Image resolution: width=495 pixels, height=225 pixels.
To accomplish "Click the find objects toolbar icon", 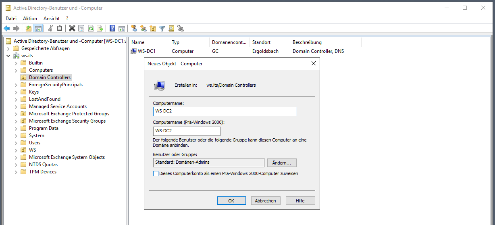I will (x=171, y=28).
